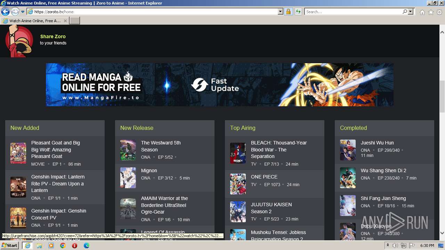Image resolution: width=445 pixels, height=250 pixels.
Task: Go forward using the Forward arrow
Action: pyautogui.click(x=15, y=11)
